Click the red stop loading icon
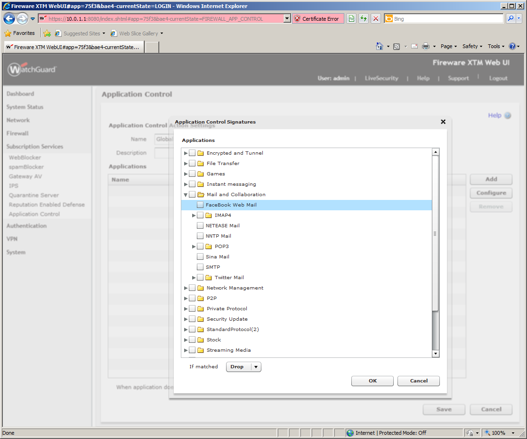Viewport: 527px width, 439px height. [376, 19]
